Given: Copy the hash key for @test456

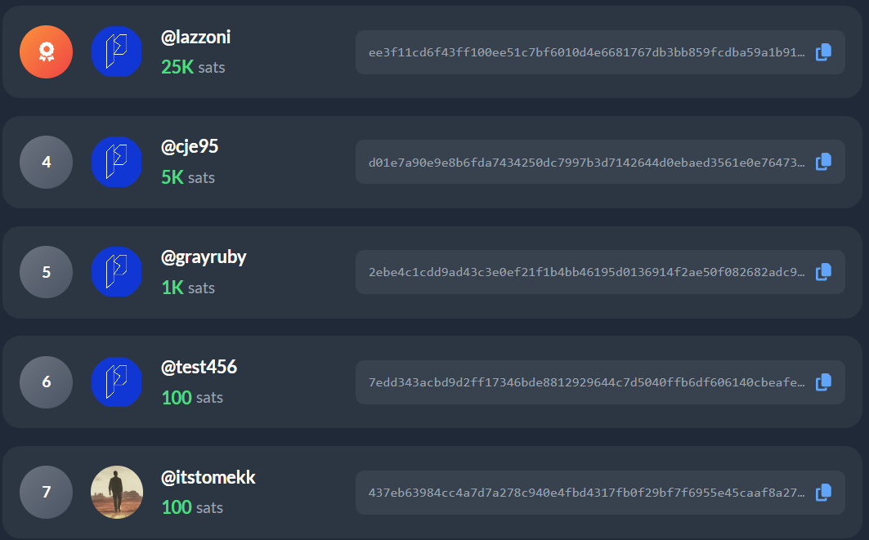Looking at the screenshot, I should point(823,382).
